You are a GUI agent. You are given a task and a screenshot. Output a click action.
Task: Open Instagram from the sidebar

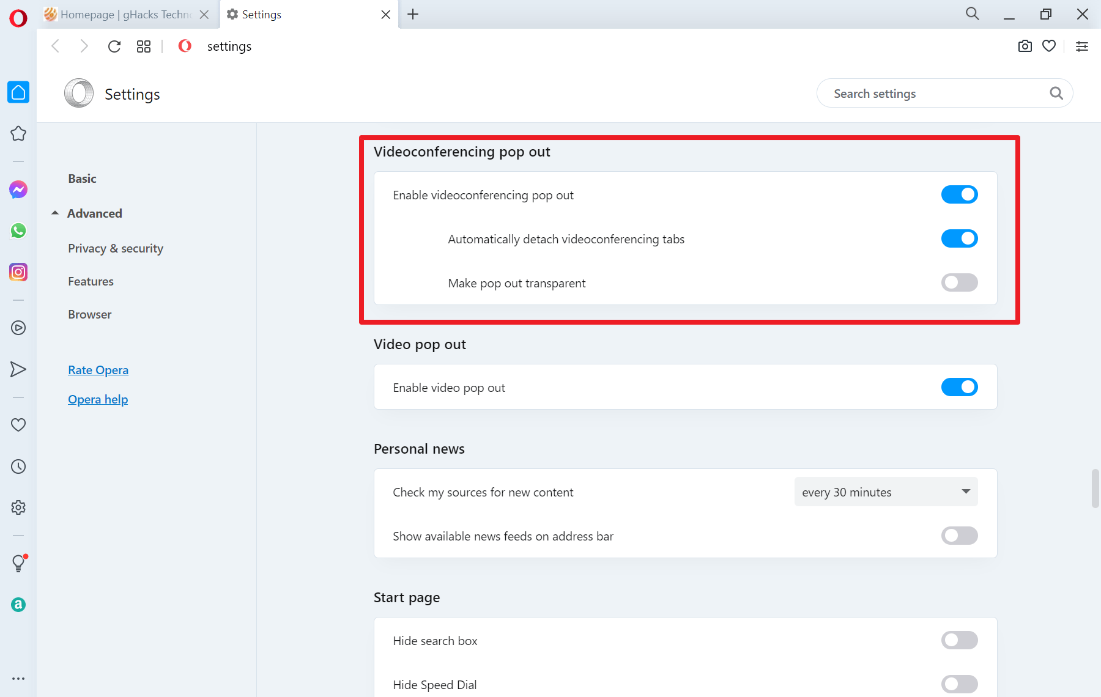pos(18,272)
